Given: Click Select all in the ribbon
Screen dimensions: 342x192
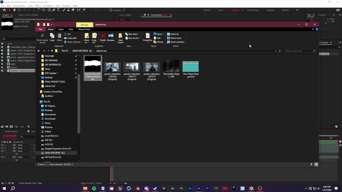Looking at the screenshot, I should pos(173,34).
